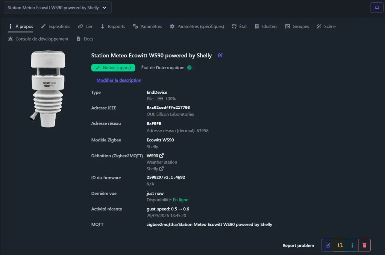Click the yellow reconfigure device button
The height and width of the screenshot is (255, 385).
(x=340, y=246)
